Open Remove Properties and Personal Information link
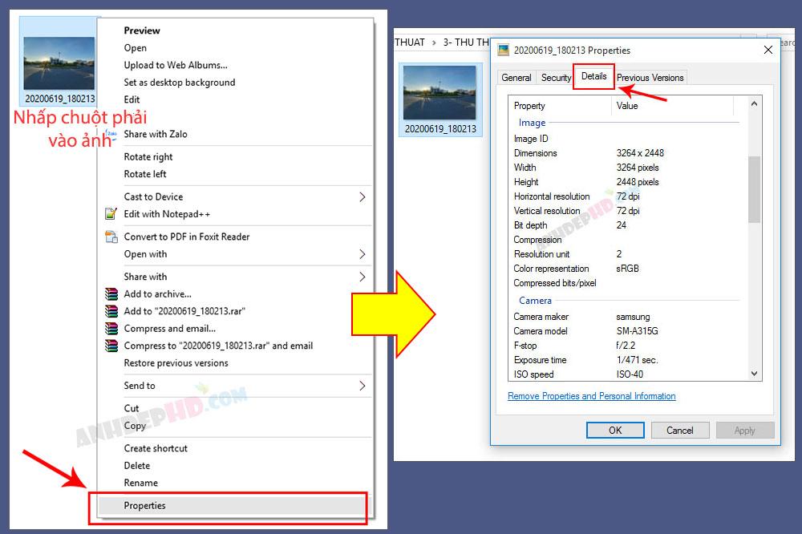The height and width of the screenshot is (534, 802). point(591,396)
